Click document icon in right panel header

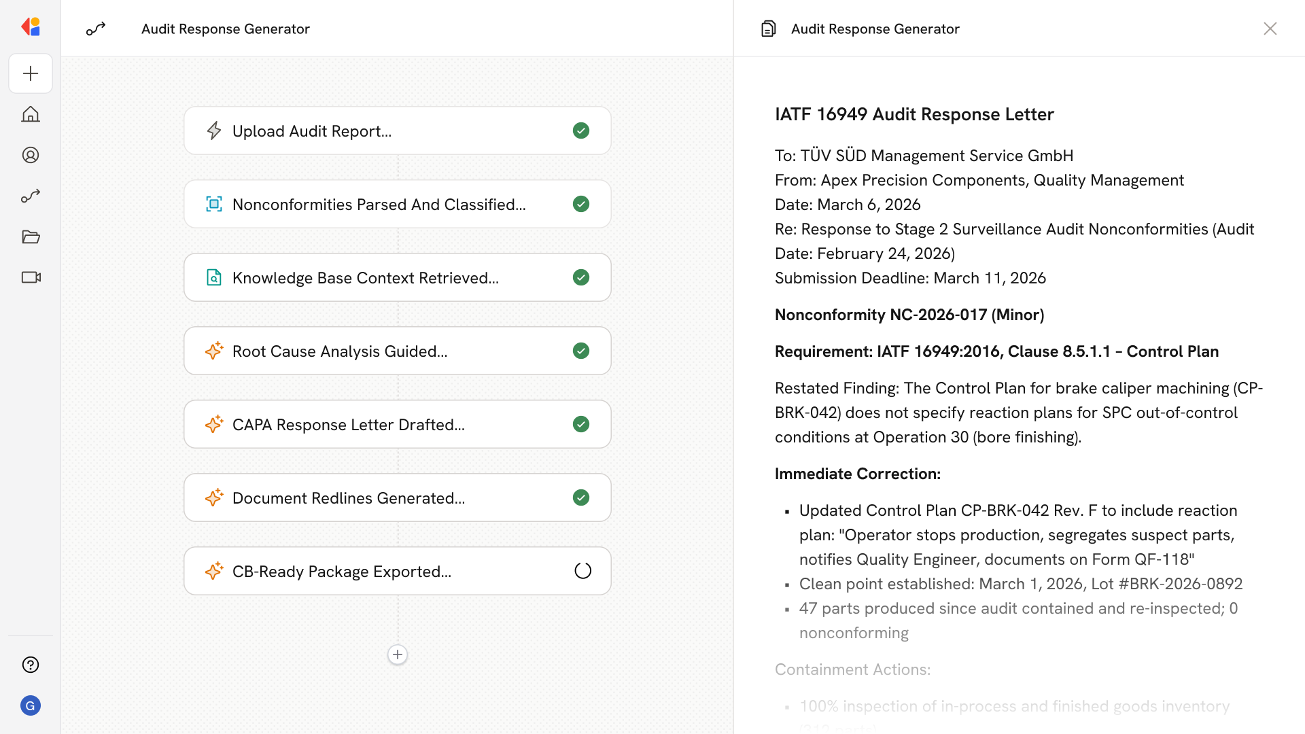tap(768, 29)
